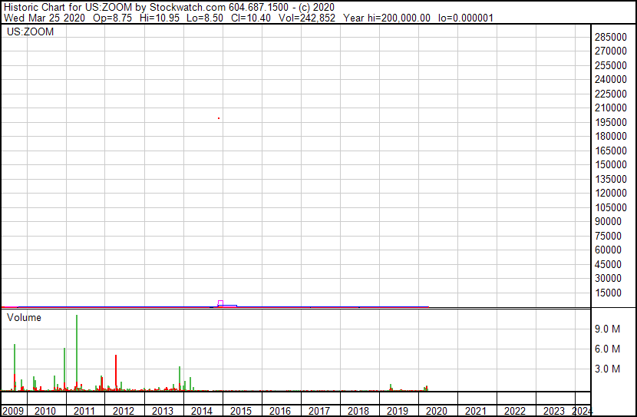637x417 pixels.
Task: Select the 2010 year label
Action: (x=45, y=411)
